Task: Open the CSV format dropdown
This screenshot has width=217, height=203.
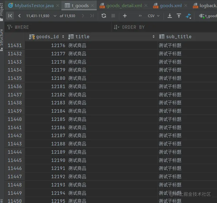Action: point(154,16)
